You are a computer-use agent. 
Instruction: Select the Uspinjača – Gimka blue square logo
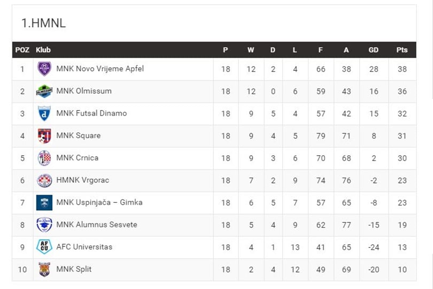44,203
